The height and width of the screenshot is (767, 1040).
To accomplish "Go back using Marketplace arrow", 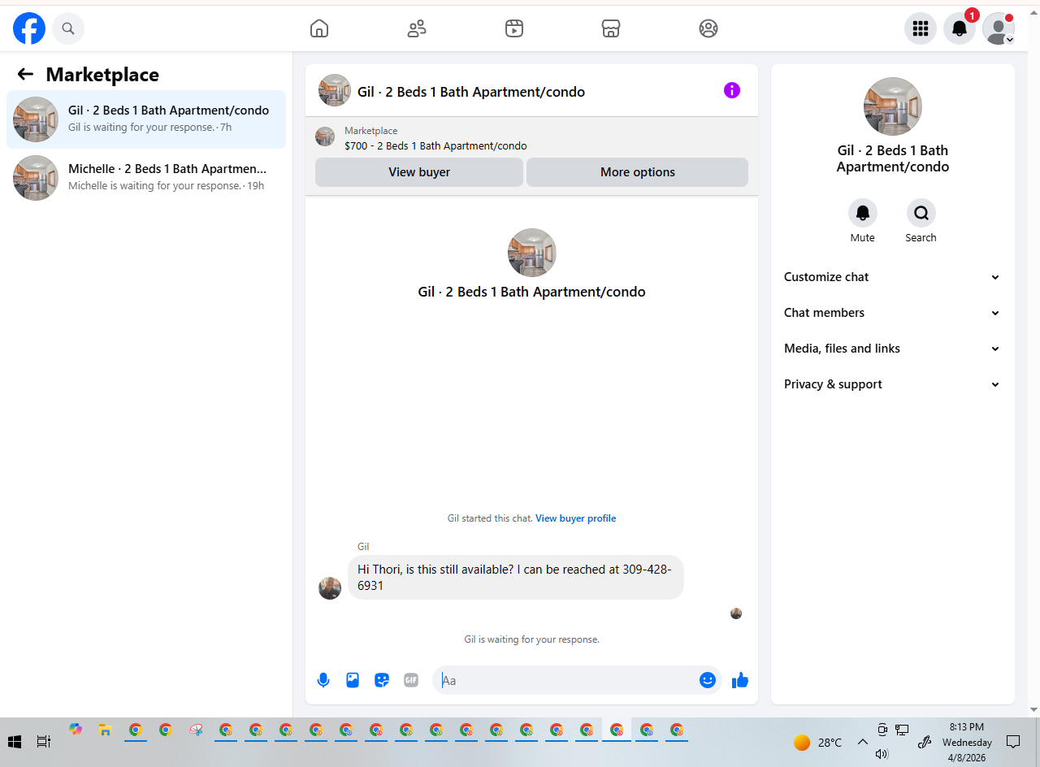I will 25,74.
